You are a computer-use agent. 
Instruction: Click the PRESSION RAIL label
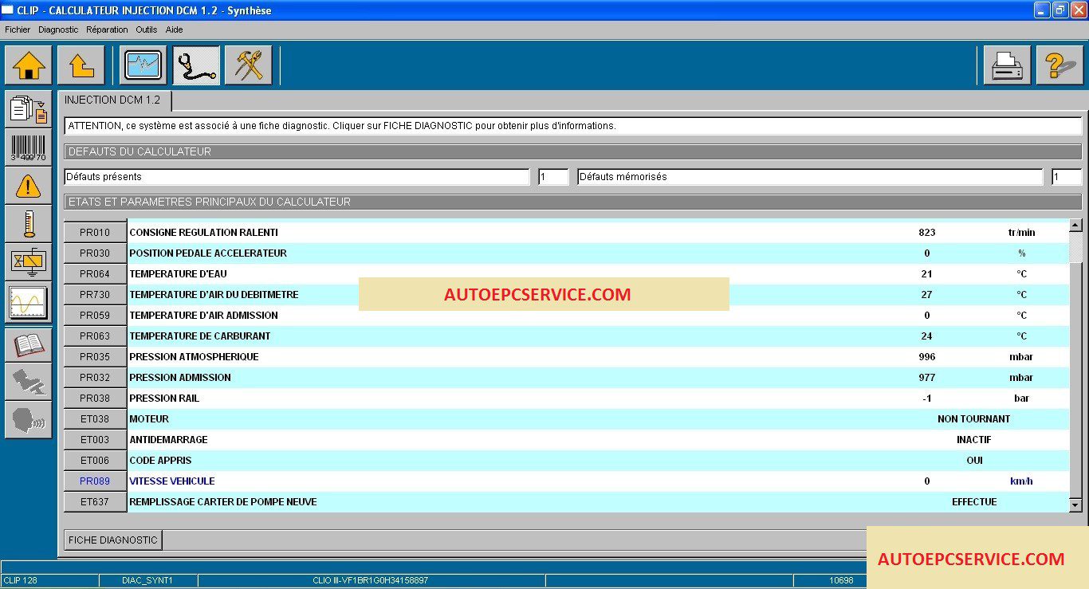coord(164,399)
